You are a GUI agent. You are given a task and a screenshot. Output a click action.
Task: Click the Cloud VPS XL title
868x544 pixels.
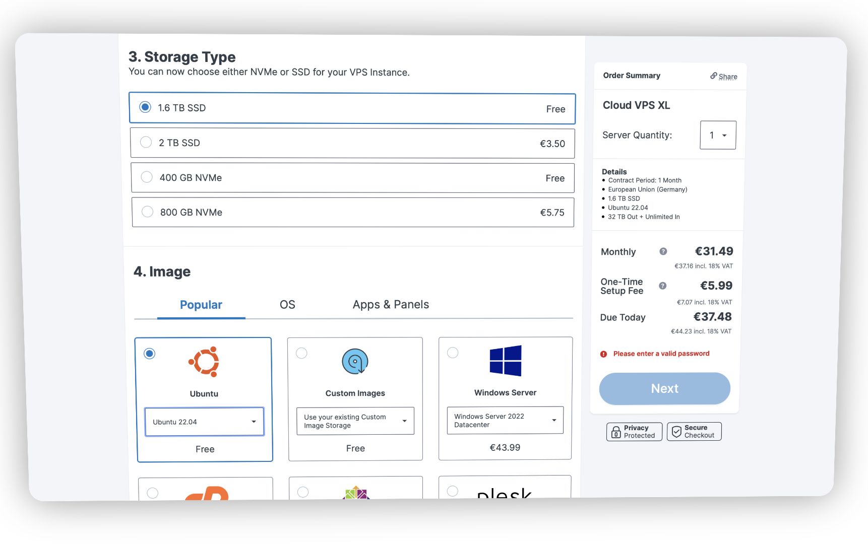click(x=636, y=105)
